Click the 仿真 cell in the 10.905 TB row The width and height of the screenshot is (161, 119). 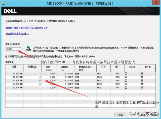point(77,74)
